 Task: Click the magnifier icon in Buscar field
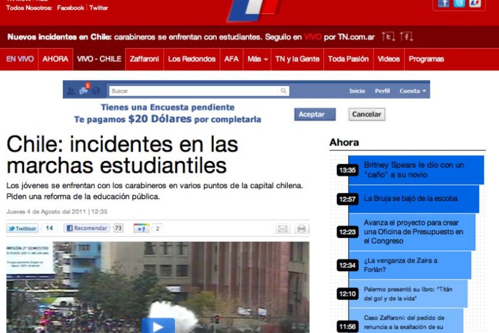click(x=283, y=91)
